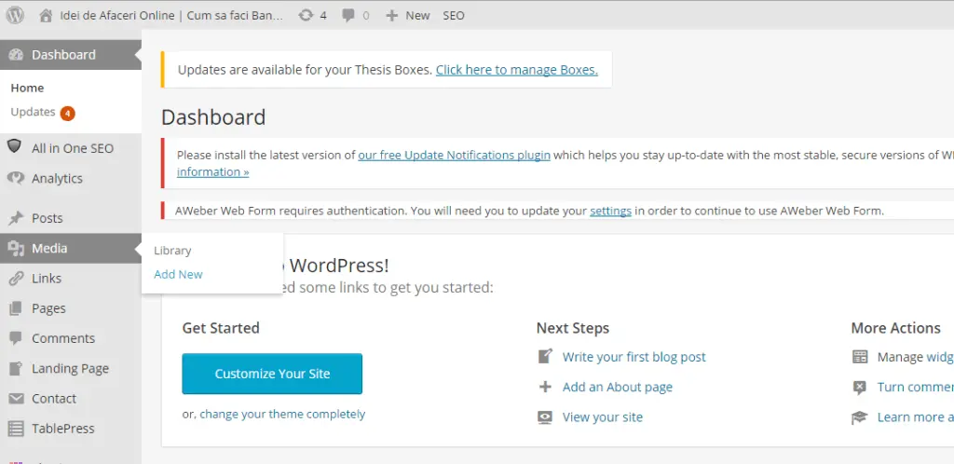Select Home under Dashboard

(27, 89)
